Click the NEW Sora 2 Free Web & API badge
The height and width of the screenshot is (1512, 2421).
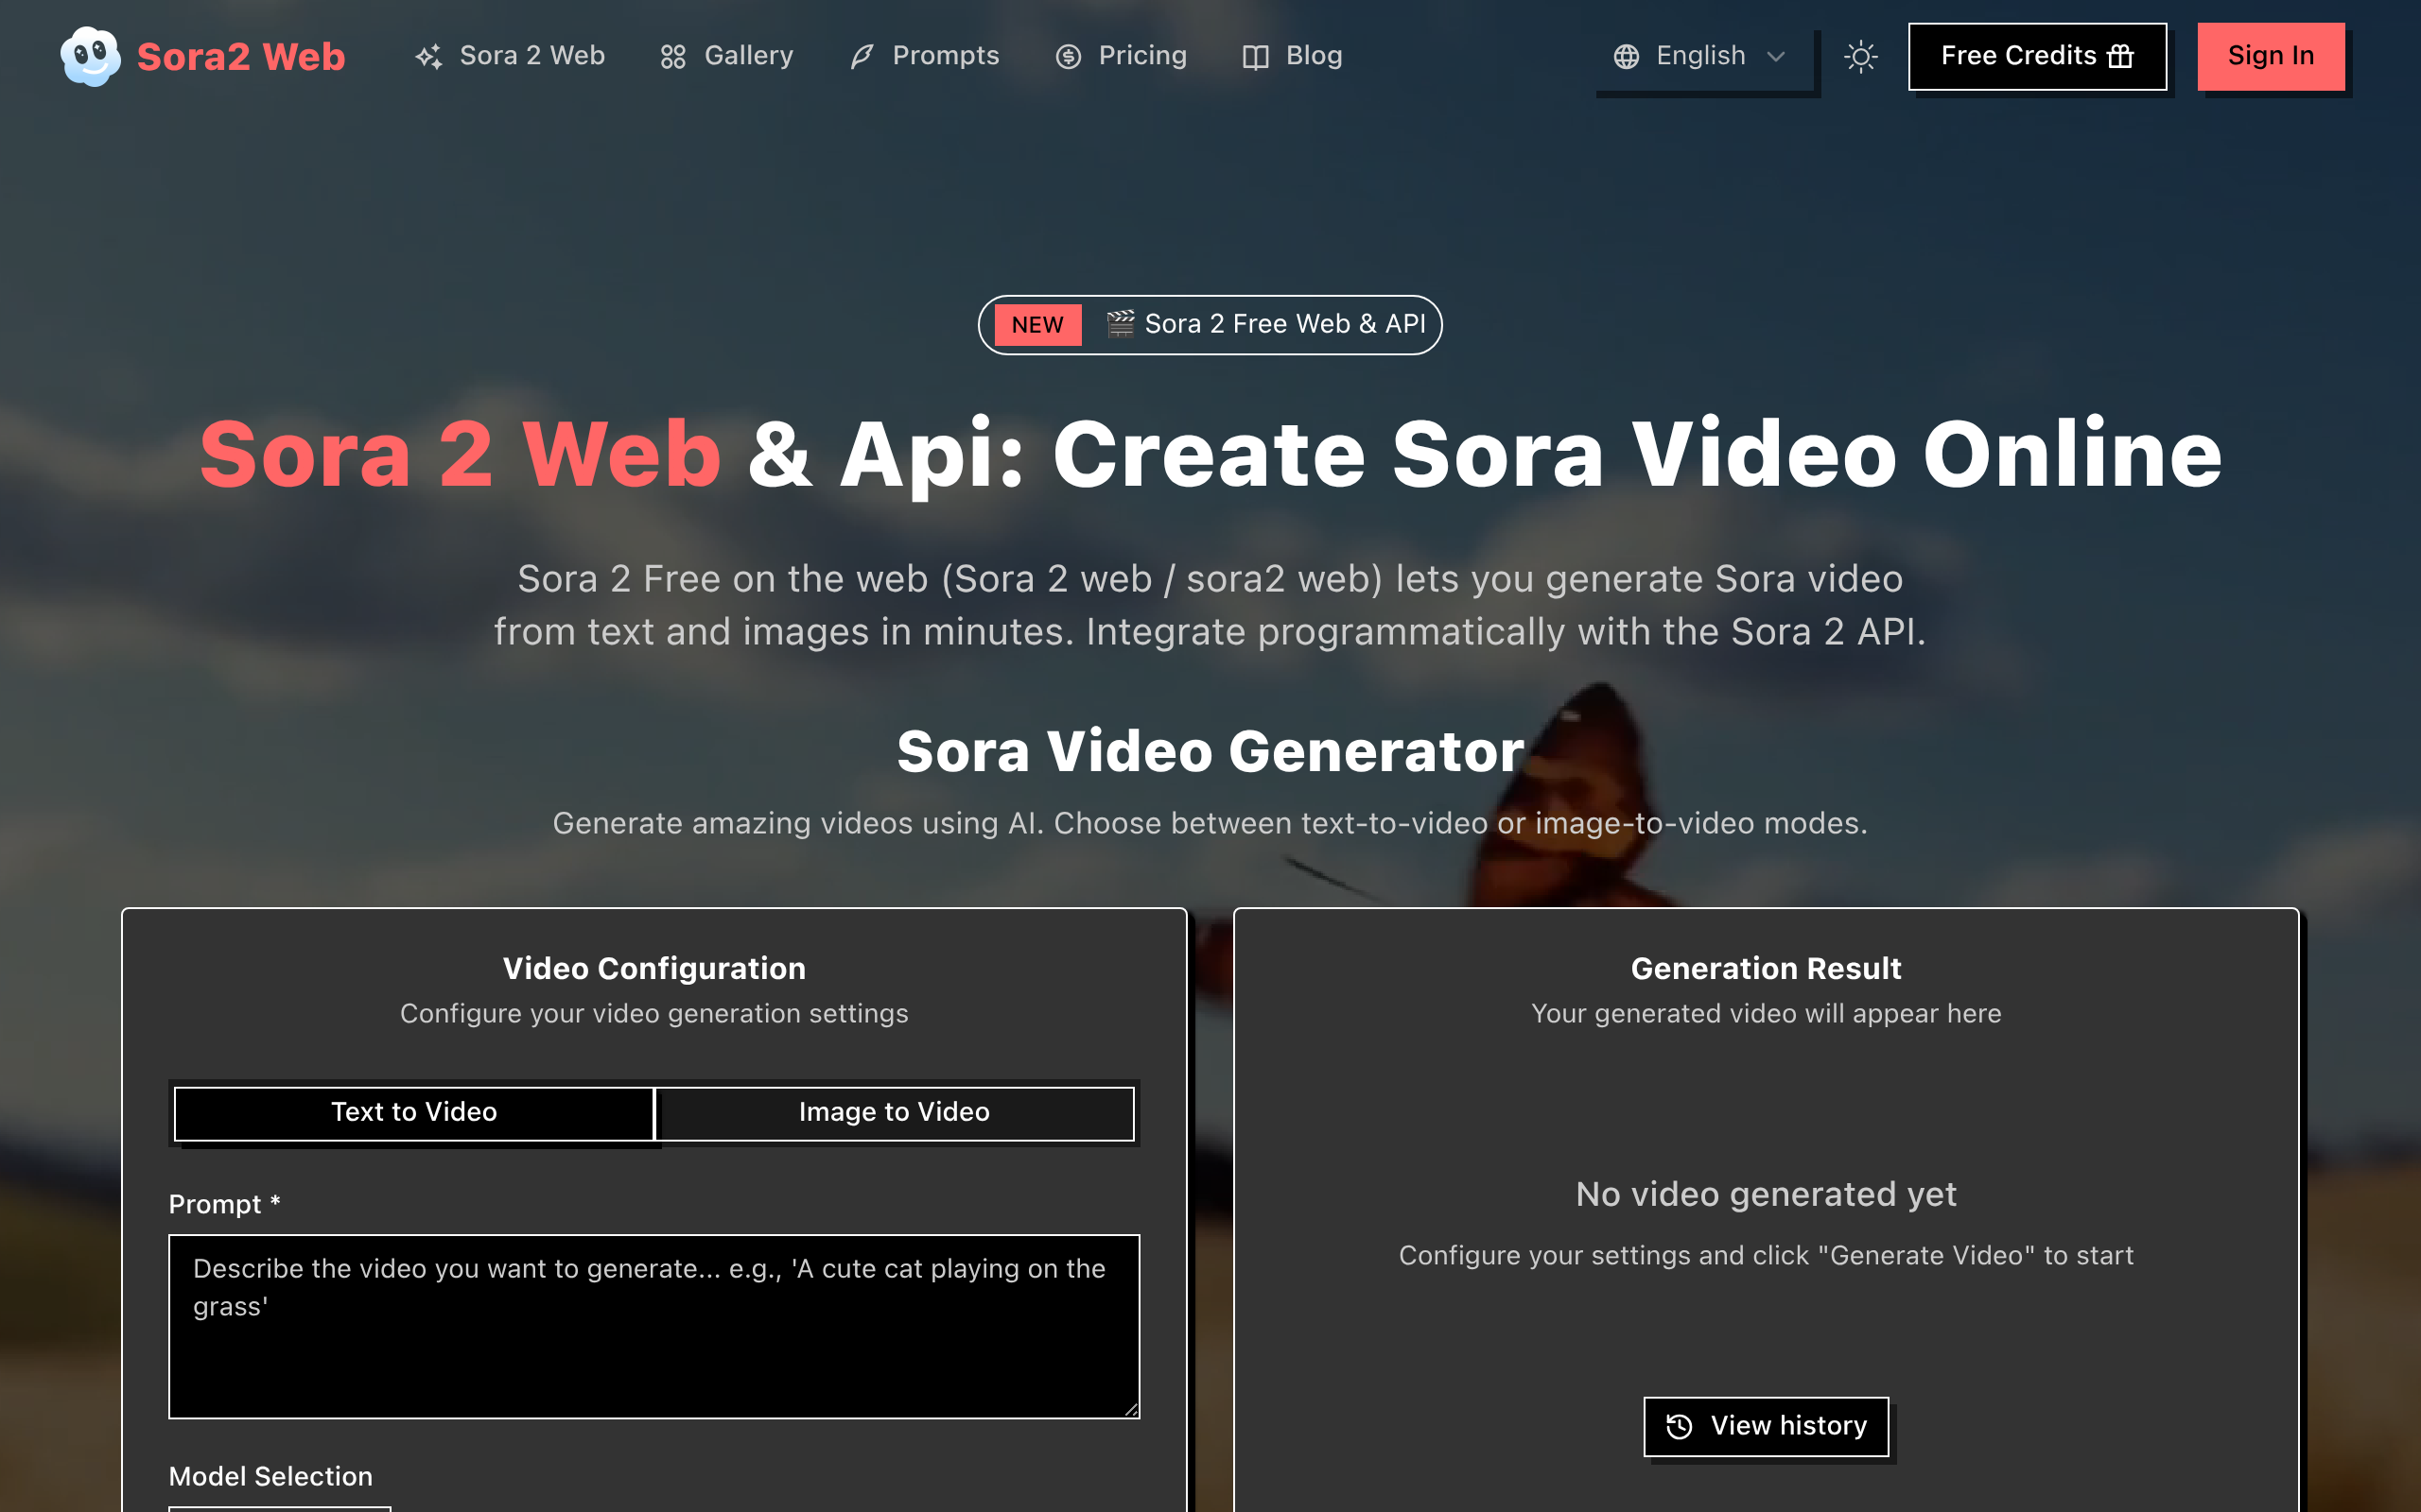(1210, 324)
